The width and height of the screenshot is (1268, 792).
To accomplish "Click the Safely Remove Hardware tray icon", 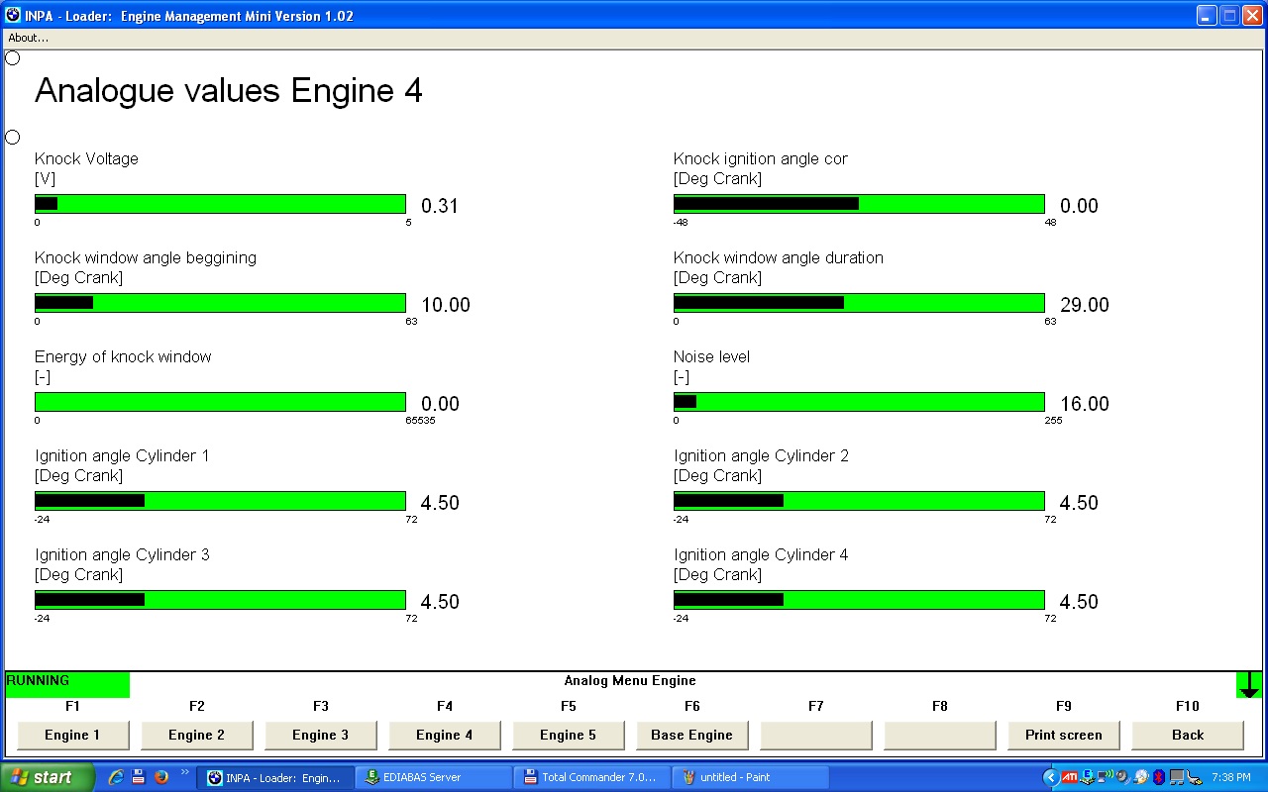I will (x=1194, y=777).
